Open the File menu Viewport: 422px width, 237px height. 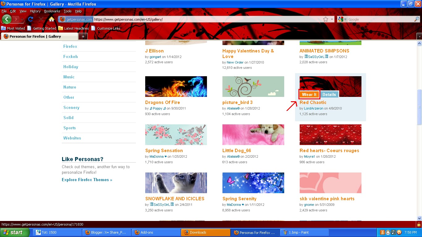point(4,11)
